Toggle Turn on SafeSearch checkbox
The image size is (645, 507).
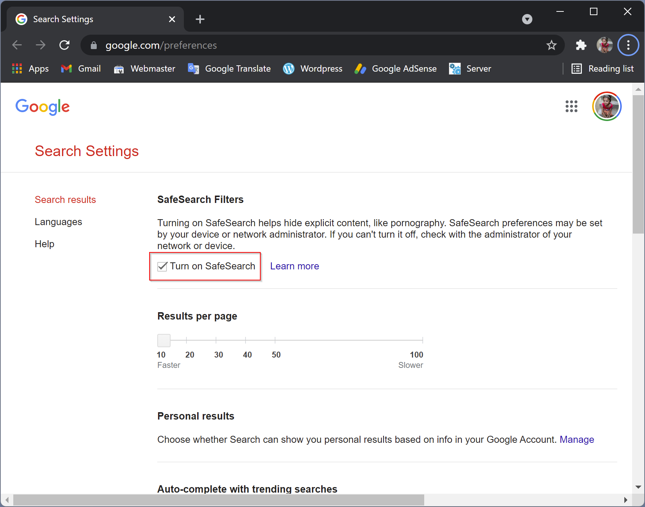pos(162,266)
